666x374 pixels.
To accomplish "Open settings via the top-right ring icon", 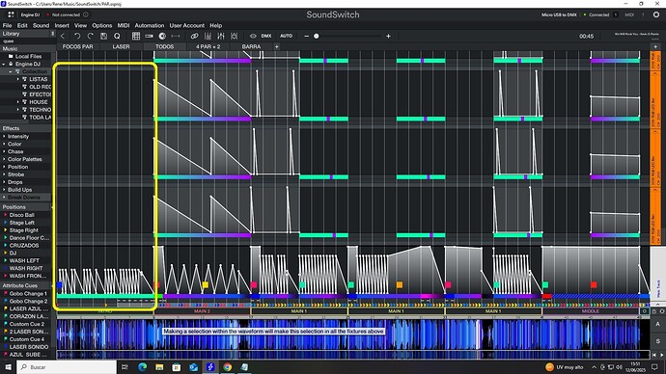I will (656, 14).
